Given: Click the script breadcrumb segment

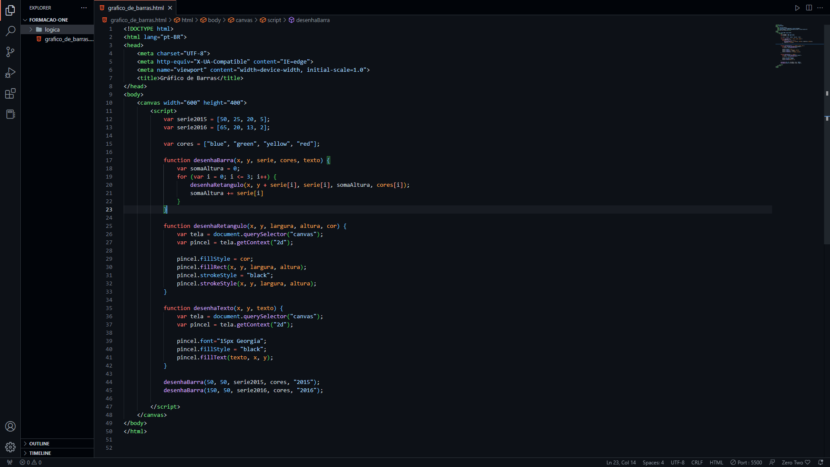Looking at the screenshot, I should pyautogui.click(x=274, y=20).
